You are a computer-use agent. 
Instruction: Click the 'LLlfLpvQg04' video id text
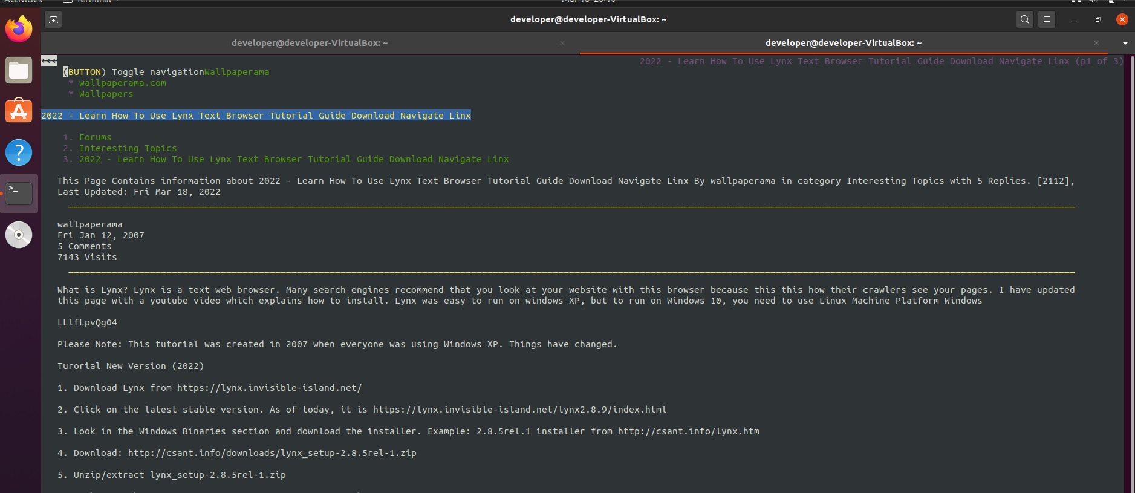click(87, 322)
